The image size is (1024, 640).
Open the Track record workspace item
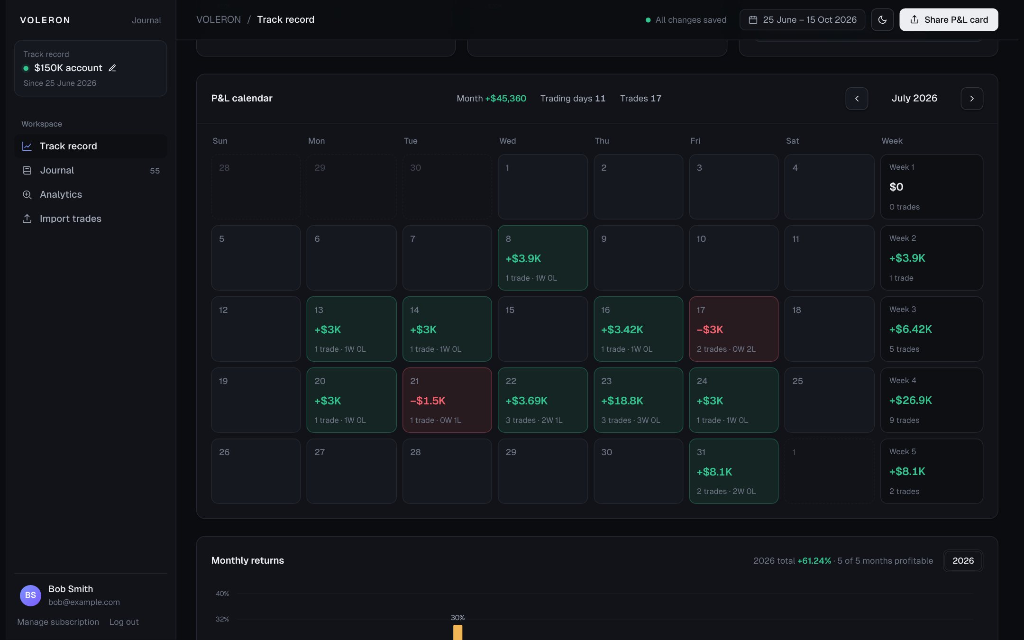coord(91,146)
